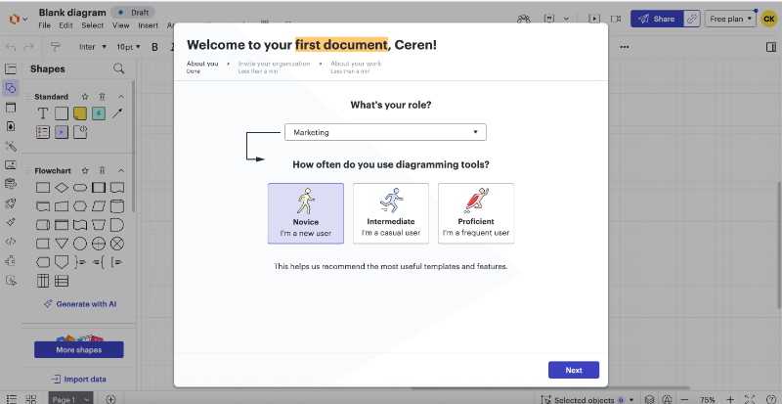This screenshot has height=404, width=782.
Task: Open the AI sparkle sidebar icon
Action: (11, 222)
